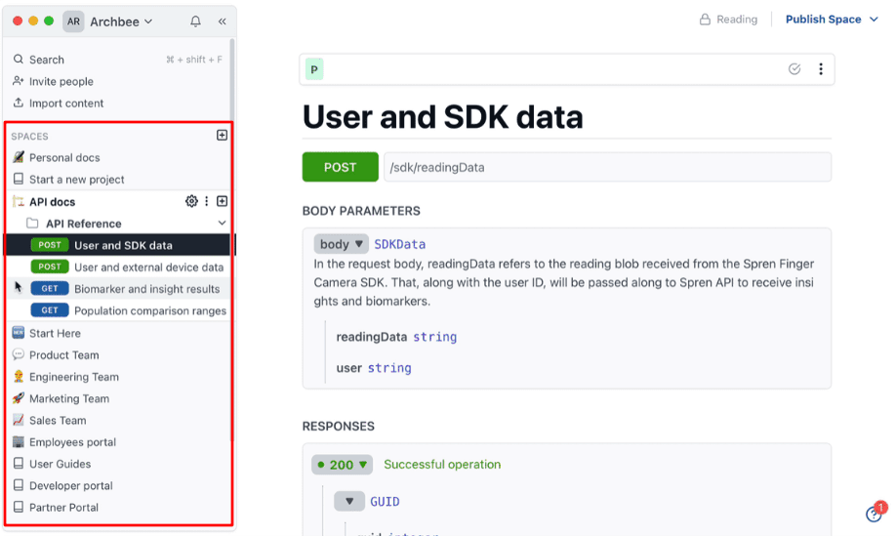The width and height of the screenshot is (896, 536).
Task: Click the notifications bell icon
Action: (195, 21)
